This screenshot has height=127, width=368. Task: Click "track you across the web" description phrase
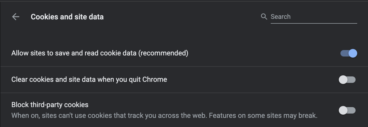[x=173, y=116]
